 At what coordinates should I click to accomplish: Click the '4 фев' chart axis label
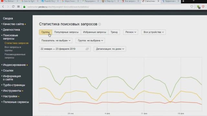[x=107, y=113]
